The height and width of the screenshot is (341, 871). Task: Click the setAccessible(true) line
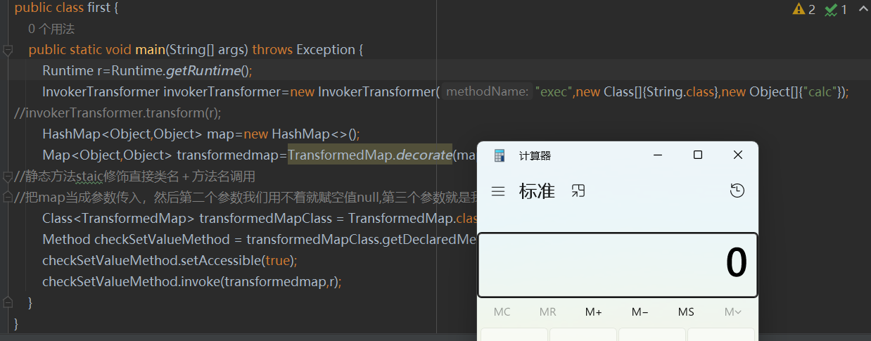[x=170, y=261]
